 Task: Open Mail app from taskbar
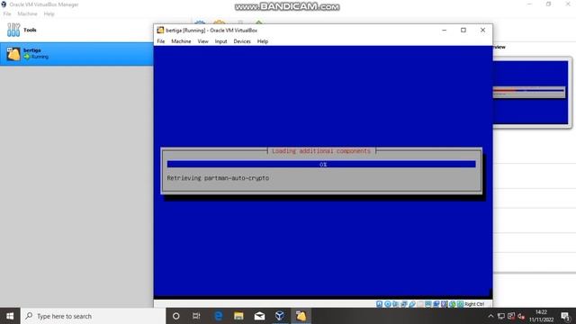click(x=259, y=316)
